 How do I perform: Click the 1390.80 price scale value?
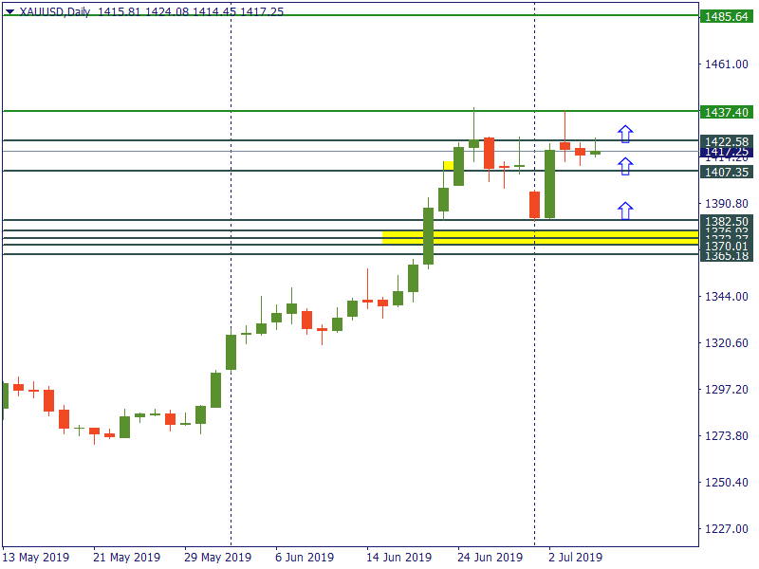[726, 203]
